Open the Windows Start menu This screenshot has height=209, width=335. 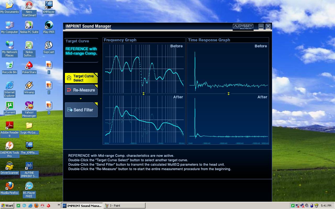pyautogui.click(x=7, y=206)
